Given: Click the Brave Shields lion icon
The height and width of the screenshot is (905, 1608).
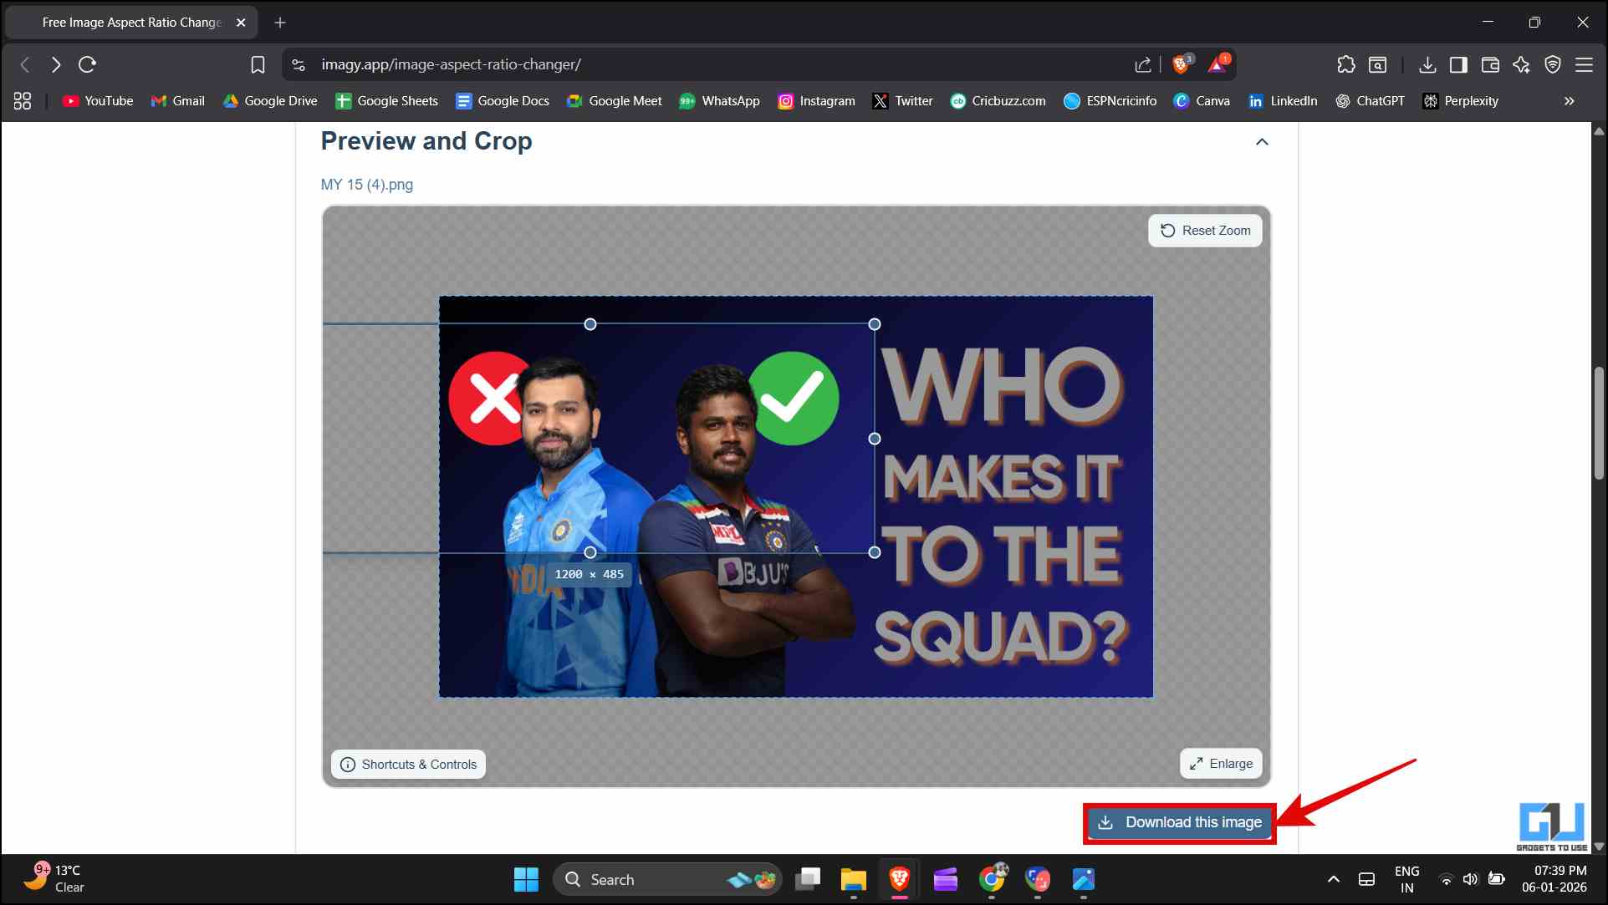Looking at the screenshot, I should (1181, 64).
